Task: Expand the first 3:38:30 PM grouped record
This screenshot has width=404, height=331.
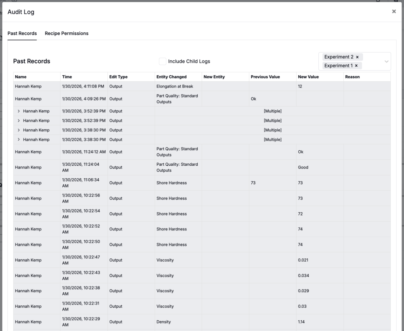Action: tap(19, 130)
